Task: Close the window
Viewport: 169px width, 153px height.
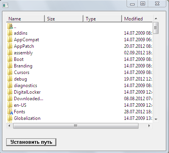Action: [x=157, y=3]
